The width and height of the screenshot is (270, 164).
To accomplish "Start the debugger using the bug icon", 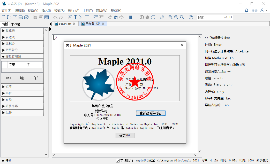I will pyautogui.click(x=147, y=17).
